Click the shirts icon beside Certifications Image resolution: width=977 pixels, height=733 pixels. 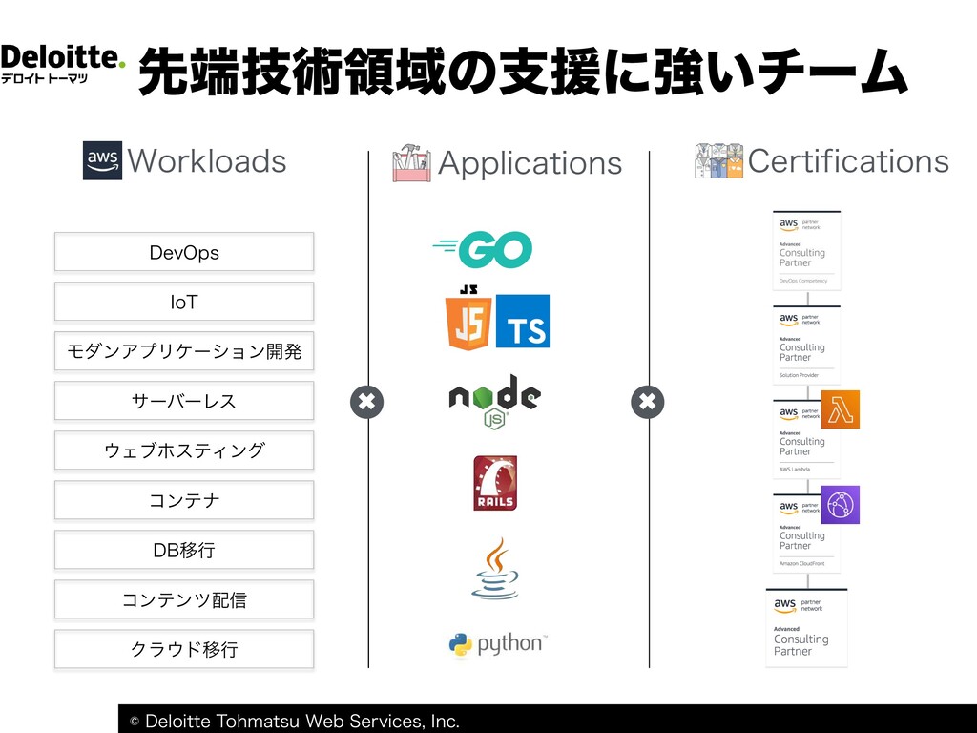point(719,160)
